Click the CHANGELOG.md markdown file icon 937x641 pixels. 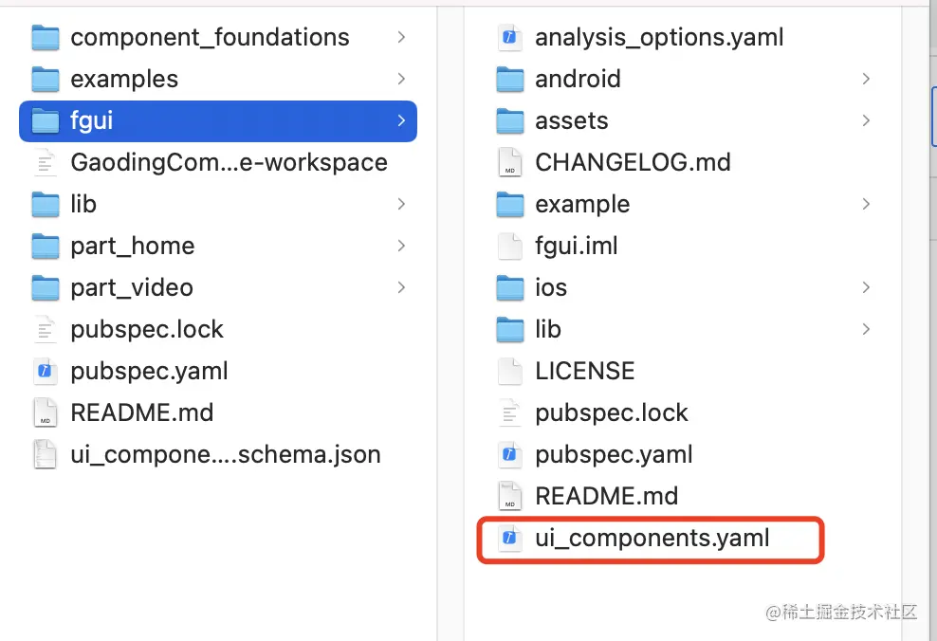coord(510,163)
